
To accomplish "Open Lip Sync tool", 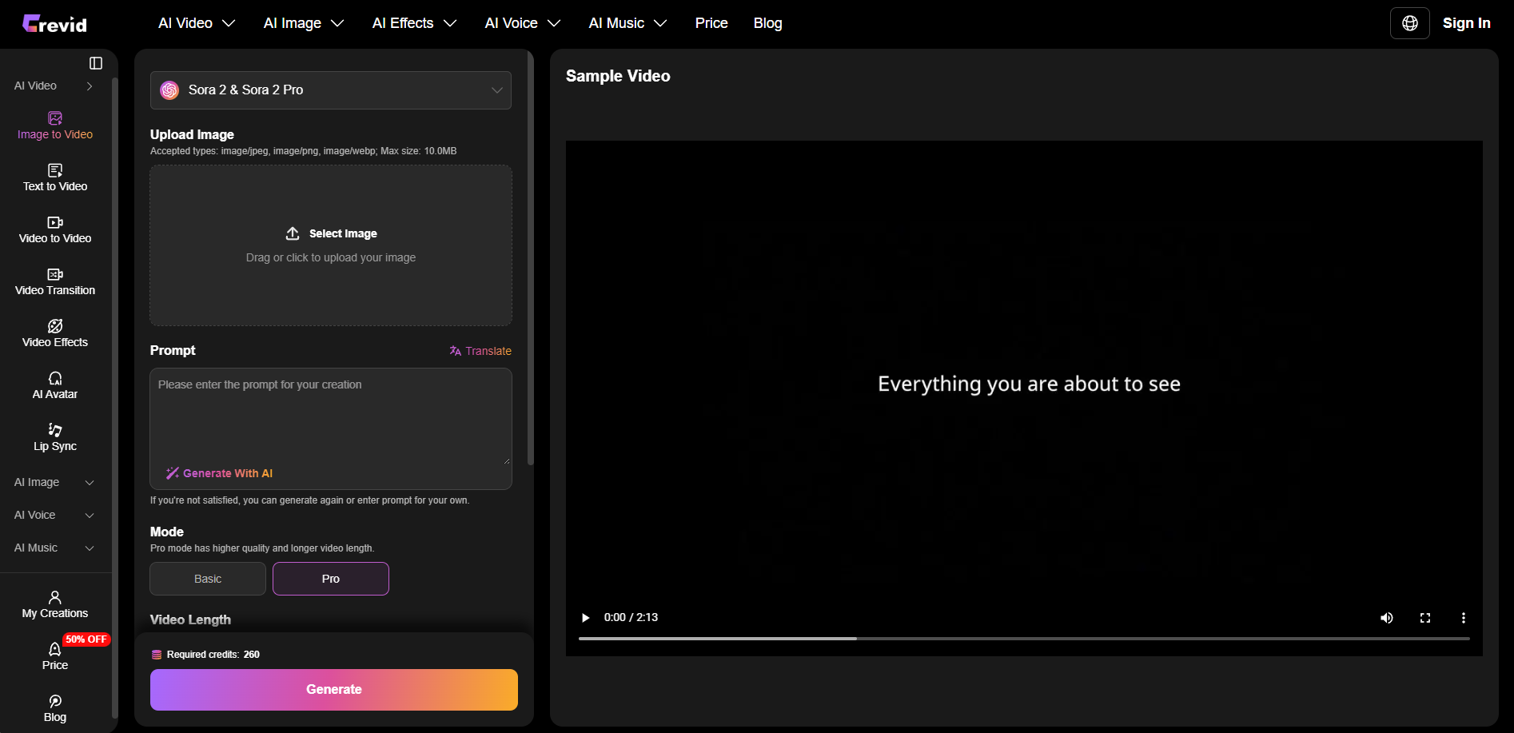I will click(x=55, y=438).
